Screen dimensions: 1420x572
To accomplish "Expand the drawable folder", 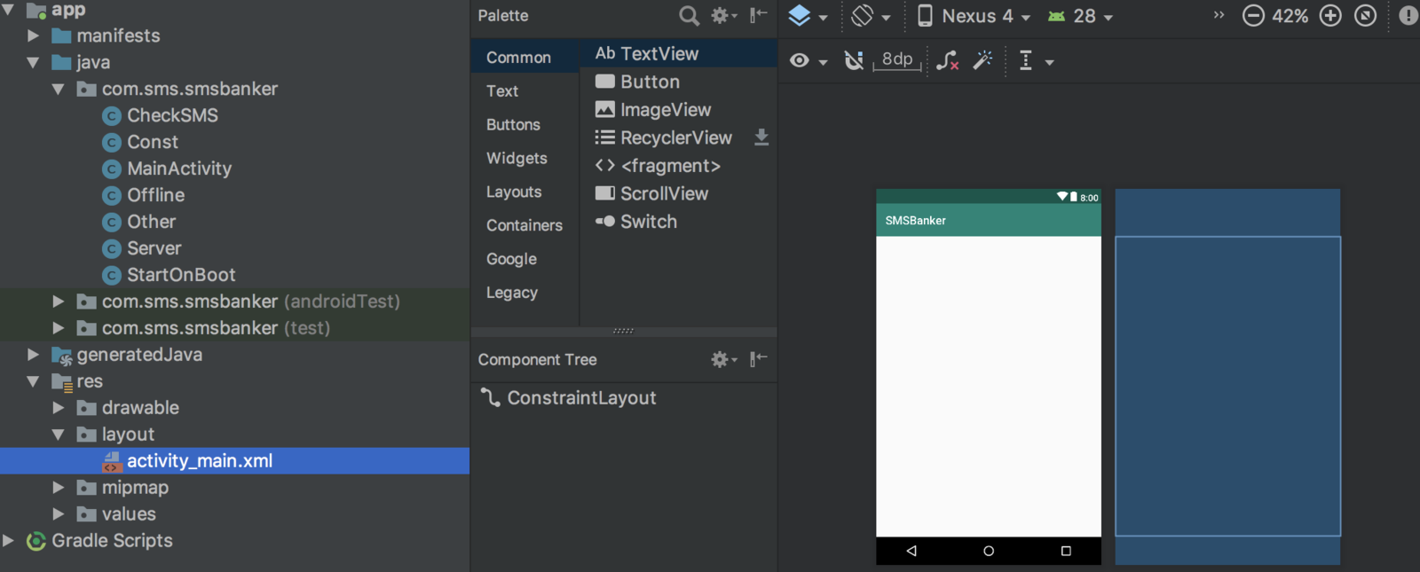I will coord(58,408).
